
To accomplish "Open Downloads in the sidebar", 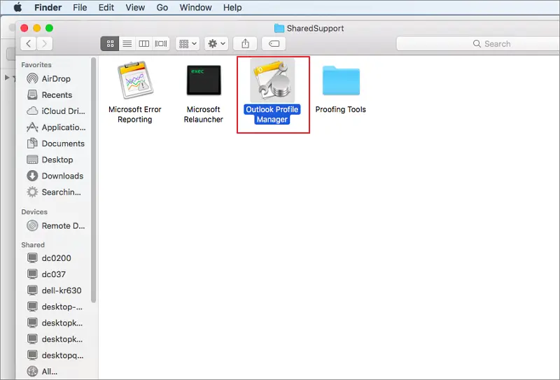I will click(x=56, y=176).
